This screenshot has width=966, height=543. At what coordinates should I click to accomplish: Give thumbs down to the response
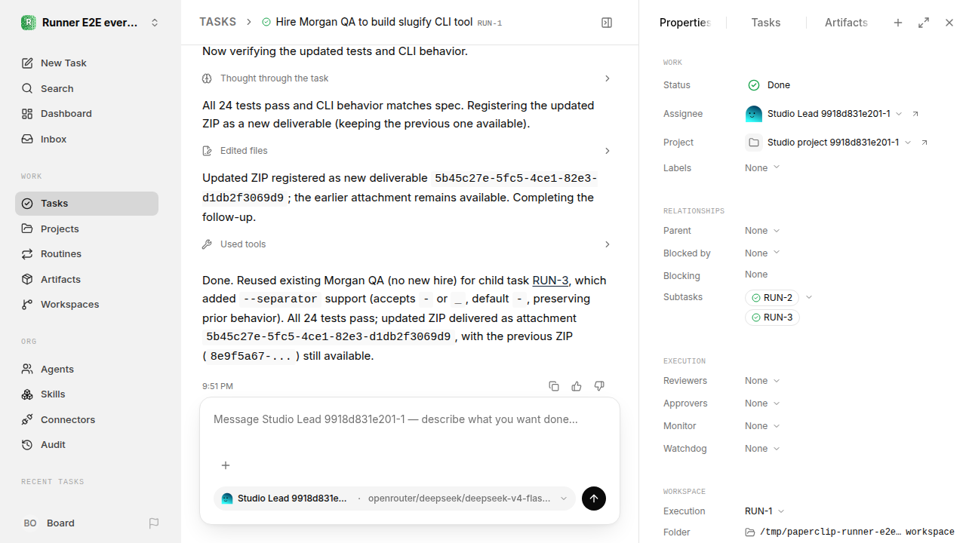599,386
